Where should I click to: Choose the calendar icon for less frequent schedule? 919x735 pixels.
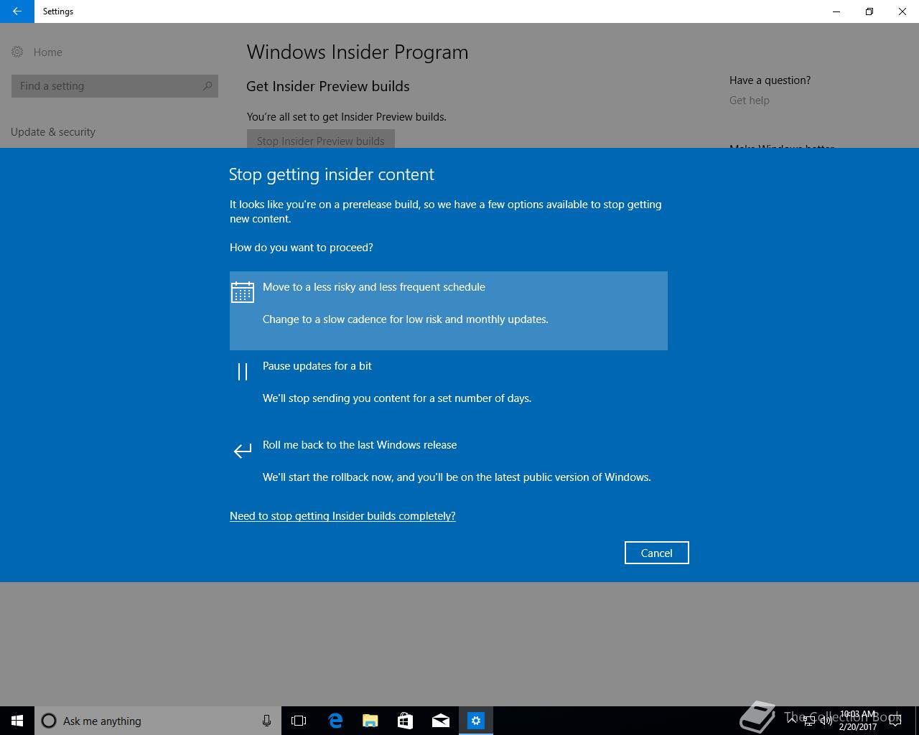tap(243, 292)
